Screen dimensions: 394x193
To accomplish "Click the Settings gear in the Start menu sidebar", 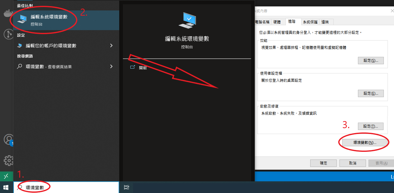I will [9, 160].
